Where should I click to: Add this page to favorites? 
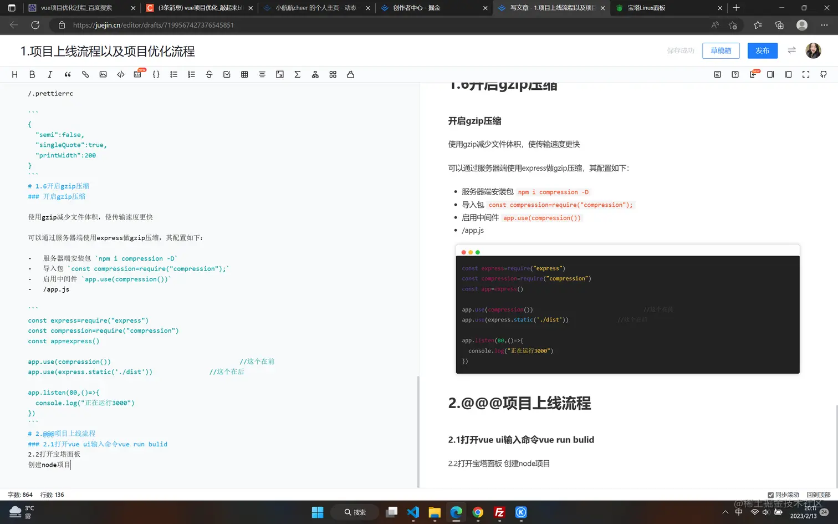[733, 25]
